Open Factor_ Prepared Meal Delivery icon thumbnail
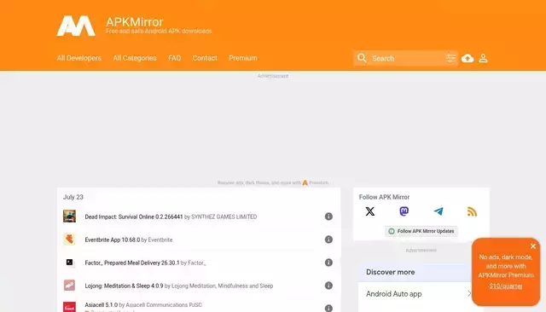The width and height of the screenshot is (546, 312). [x=69, y=263]
